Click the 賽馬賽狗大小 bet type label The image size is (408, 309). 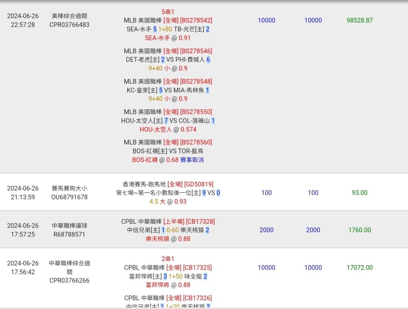pyautogui.click(x=69, y=188)
